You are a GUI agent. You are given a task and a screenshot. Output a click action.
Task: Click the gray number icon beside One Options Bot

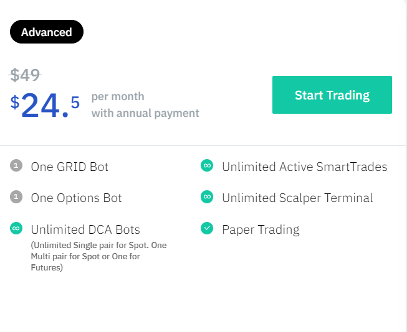click(x=16, y=197)
